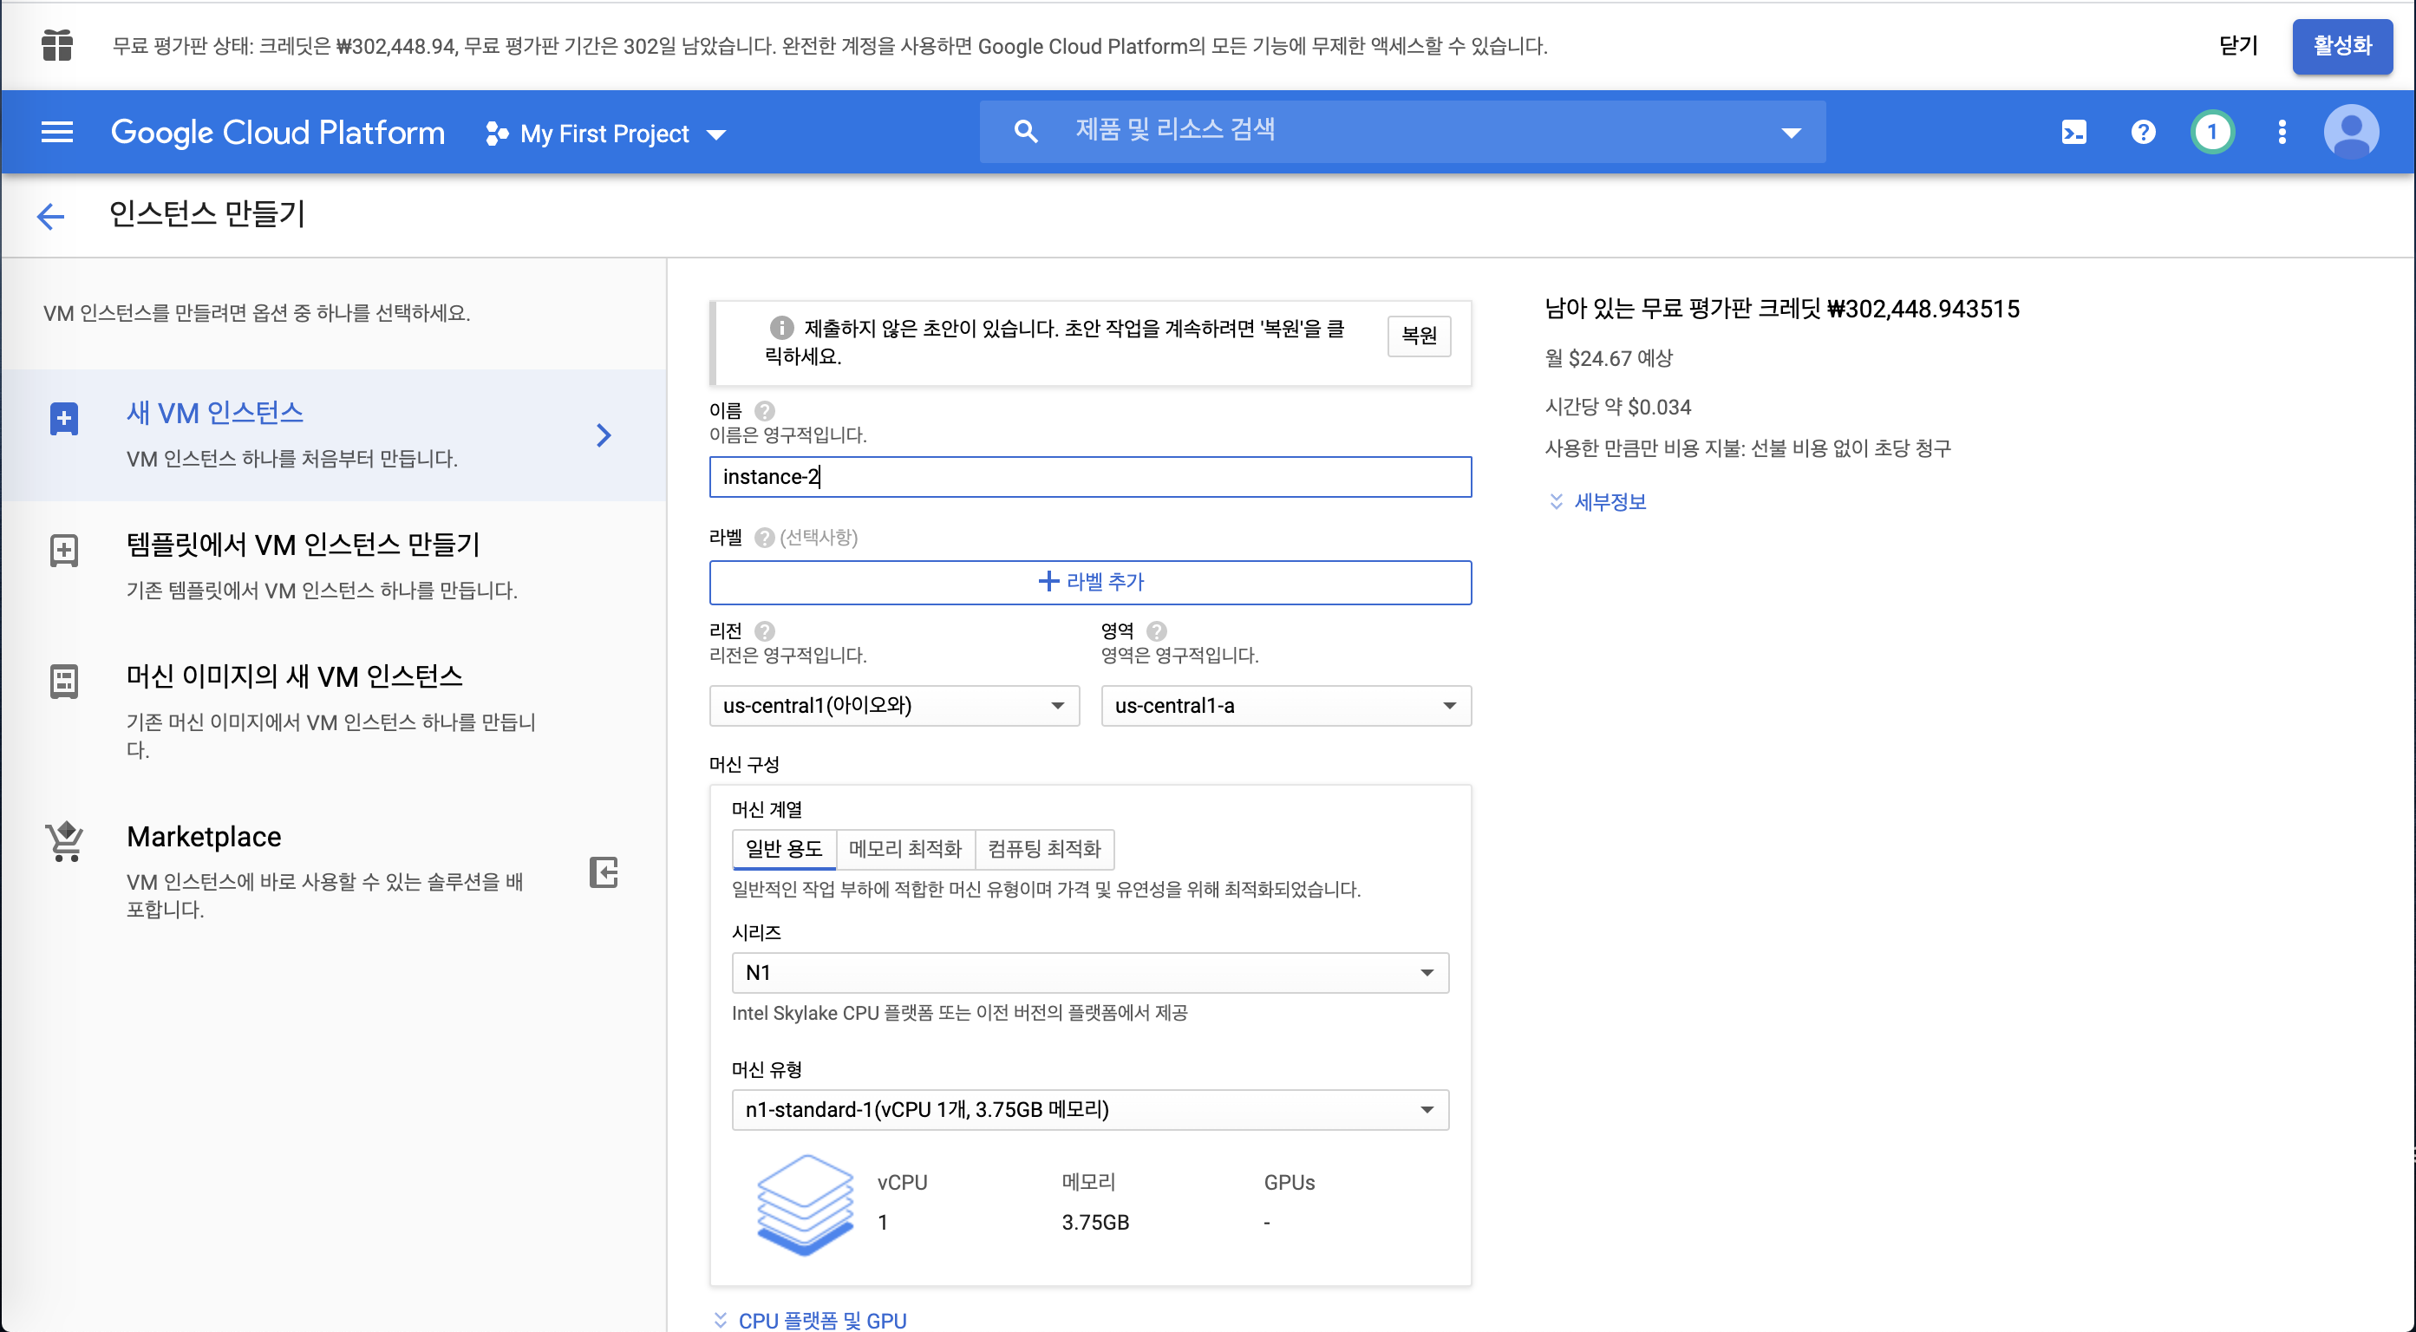Viewport: 2416px width, 1332px height.
Task: Click the free trial gift icon
Action: (56, 45)
